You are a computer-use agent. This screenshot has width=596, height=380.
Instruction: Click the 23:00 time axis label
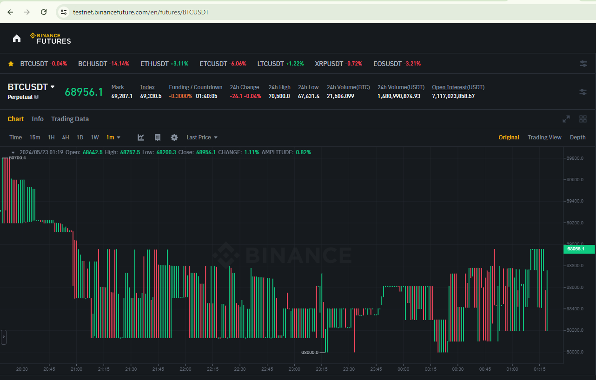(x=294, y=369)
